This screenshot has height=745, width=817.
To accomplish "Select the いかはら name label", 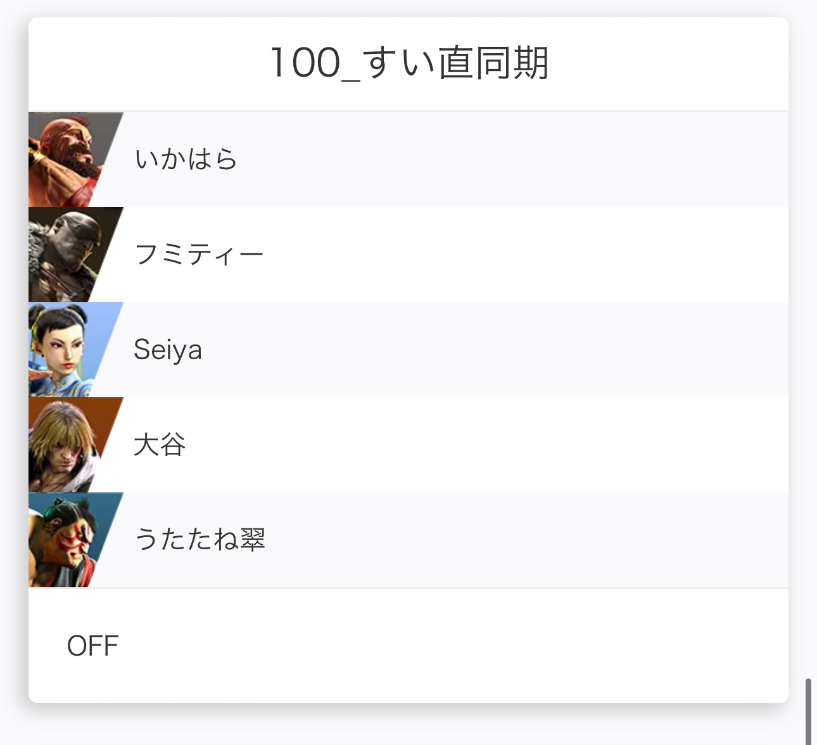I will [186, 160].
